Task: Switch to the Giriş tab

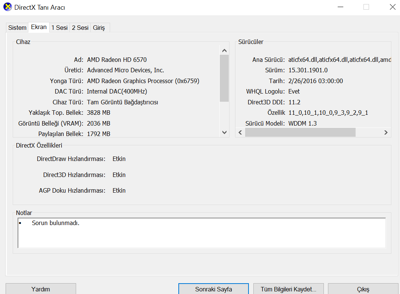Action: (x=99, y=28)
